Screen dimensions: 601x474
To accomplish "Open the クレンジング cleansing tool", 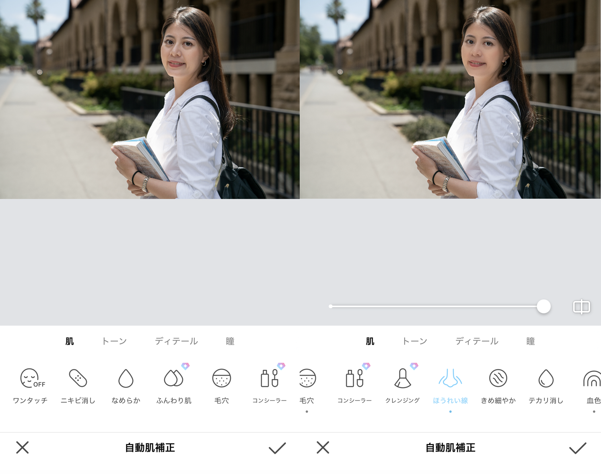I will point(402,378).
